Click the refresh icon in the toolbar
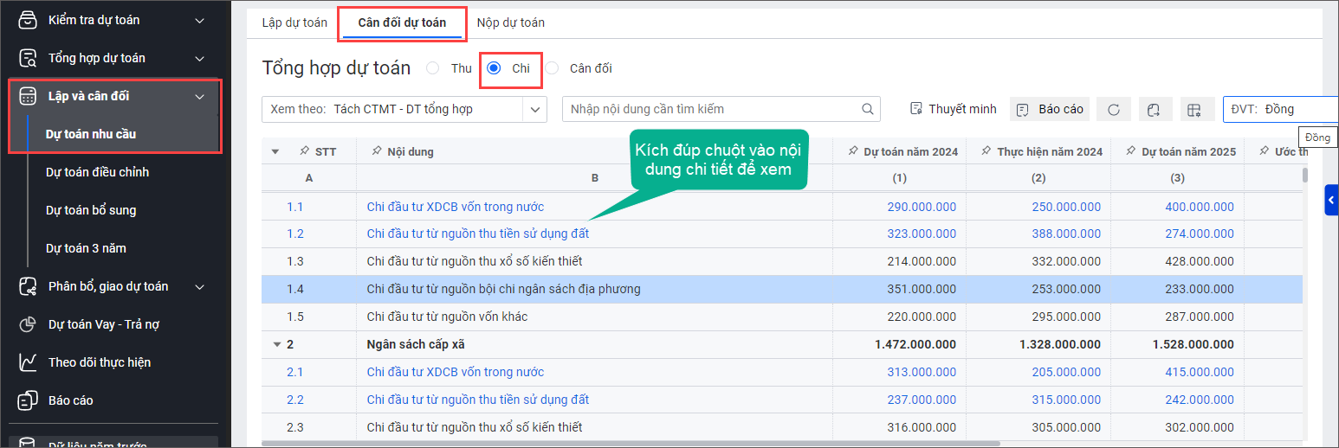This screenshot has width=1339, height=448. point(1114,110)
